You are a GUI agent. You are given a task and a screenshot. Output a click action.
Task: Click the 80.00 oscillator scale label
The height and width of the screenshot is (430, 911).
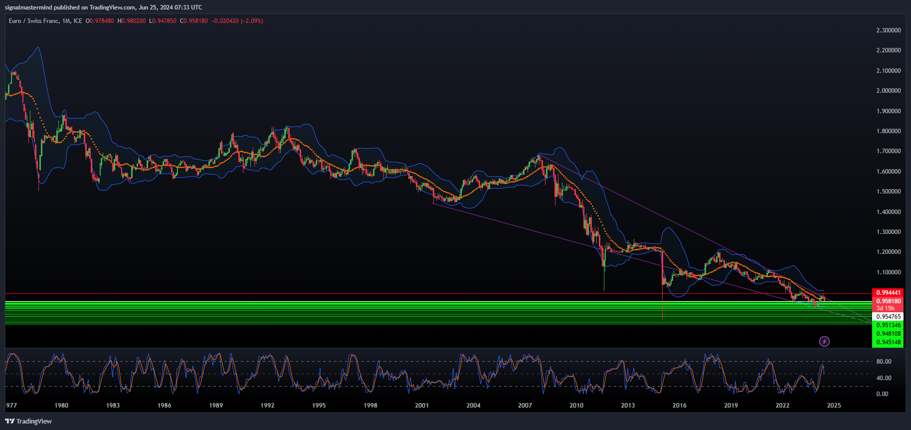(884, 362)
